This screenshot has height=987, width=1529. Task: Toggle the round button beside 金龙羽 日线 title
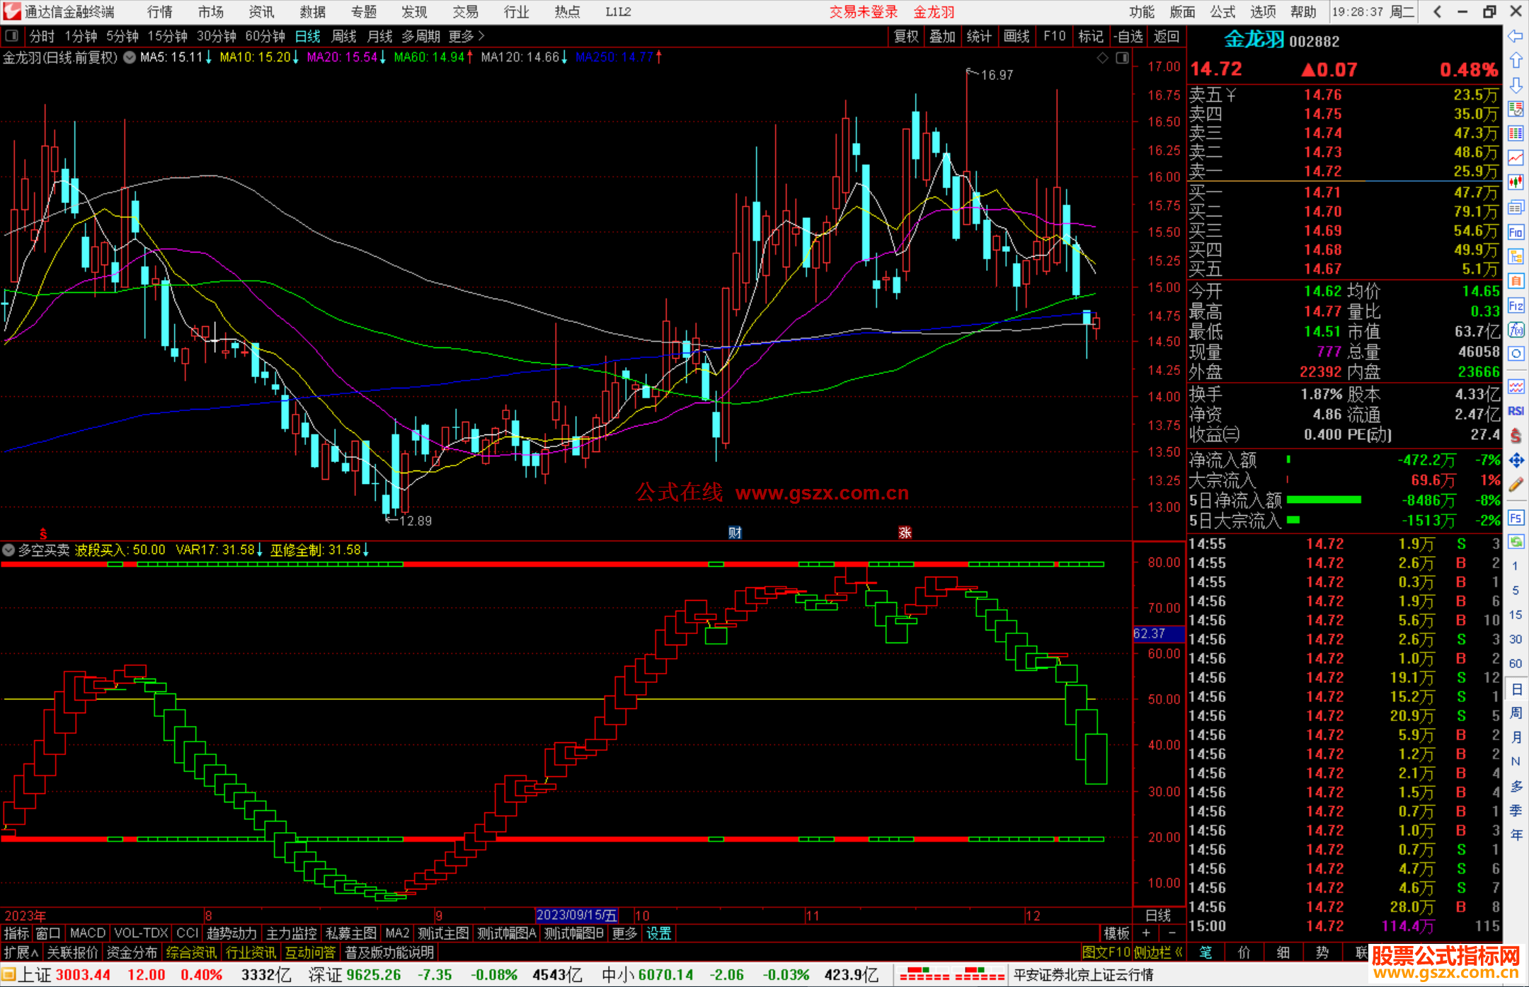click(130, 57)
